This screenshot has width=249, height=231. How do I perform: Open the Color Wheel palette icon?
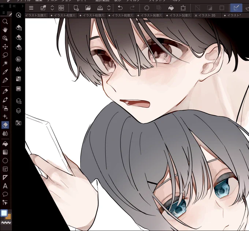[19, 59]
